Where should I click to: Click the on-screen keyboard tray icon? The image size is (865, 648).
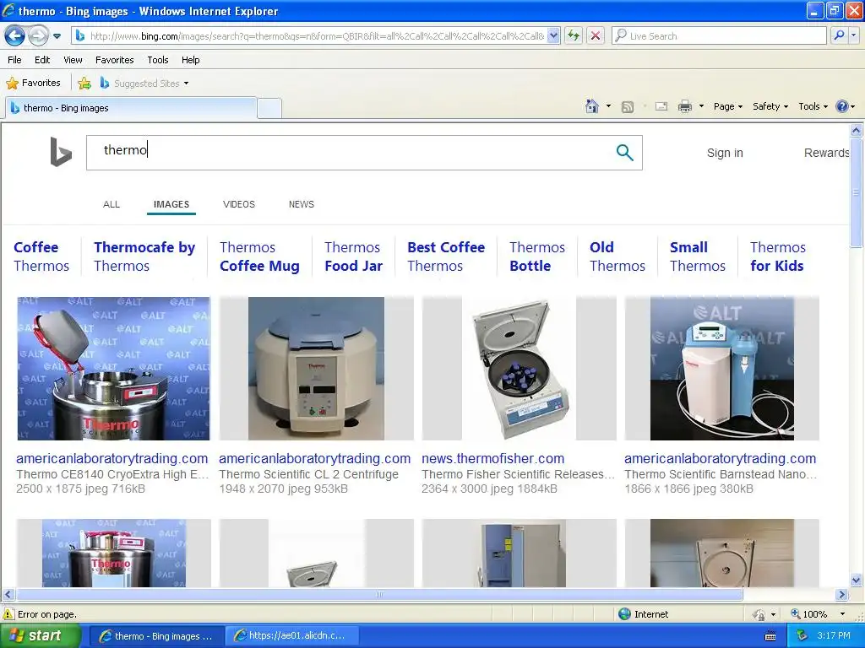[770, 636]
